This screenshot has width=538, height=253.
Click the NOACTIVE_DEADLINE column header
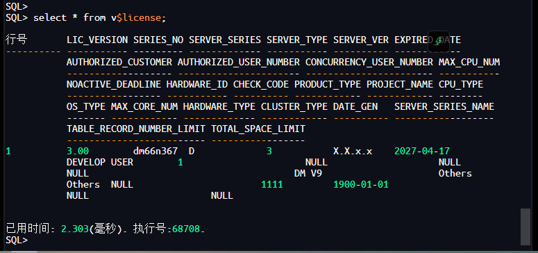[x=114, y=85]
